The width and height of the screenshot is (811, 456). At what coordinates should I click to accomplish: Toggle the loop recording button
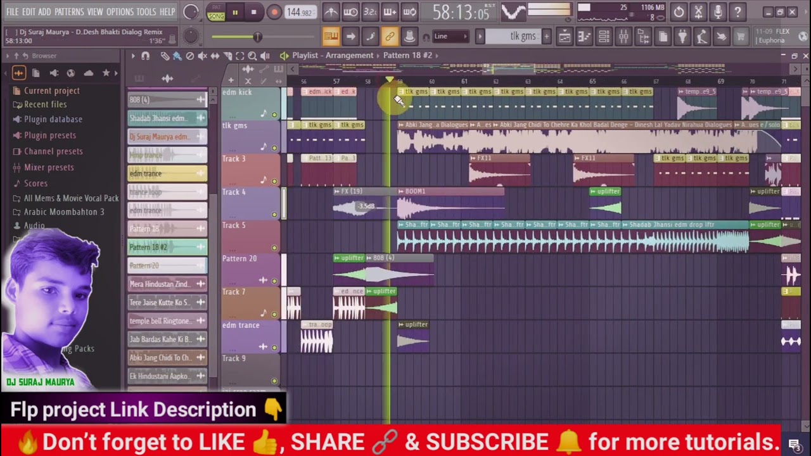[x=409, y=12]
